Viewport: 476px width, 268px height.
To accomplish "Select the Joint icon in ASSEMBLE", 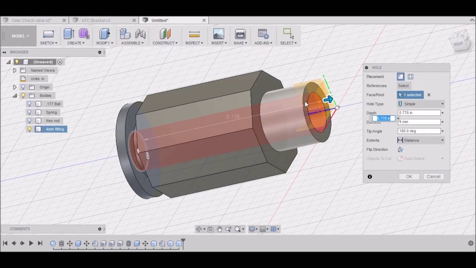I will [140, 34].
